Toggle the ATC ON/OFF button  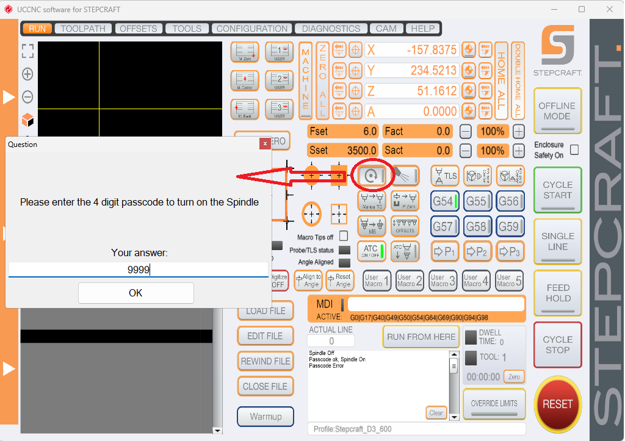(372, 251)
